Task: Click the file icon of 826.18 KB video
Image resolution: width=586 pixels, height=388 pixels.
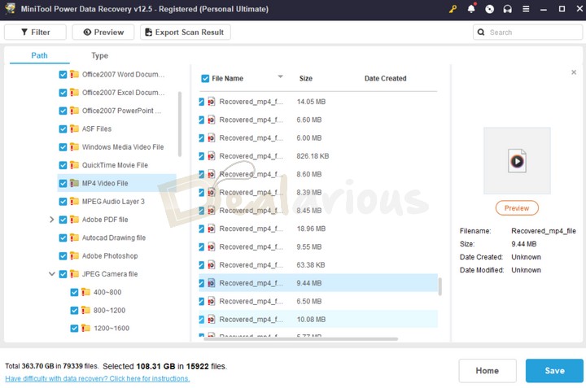Action: click(x=211, y=156)
